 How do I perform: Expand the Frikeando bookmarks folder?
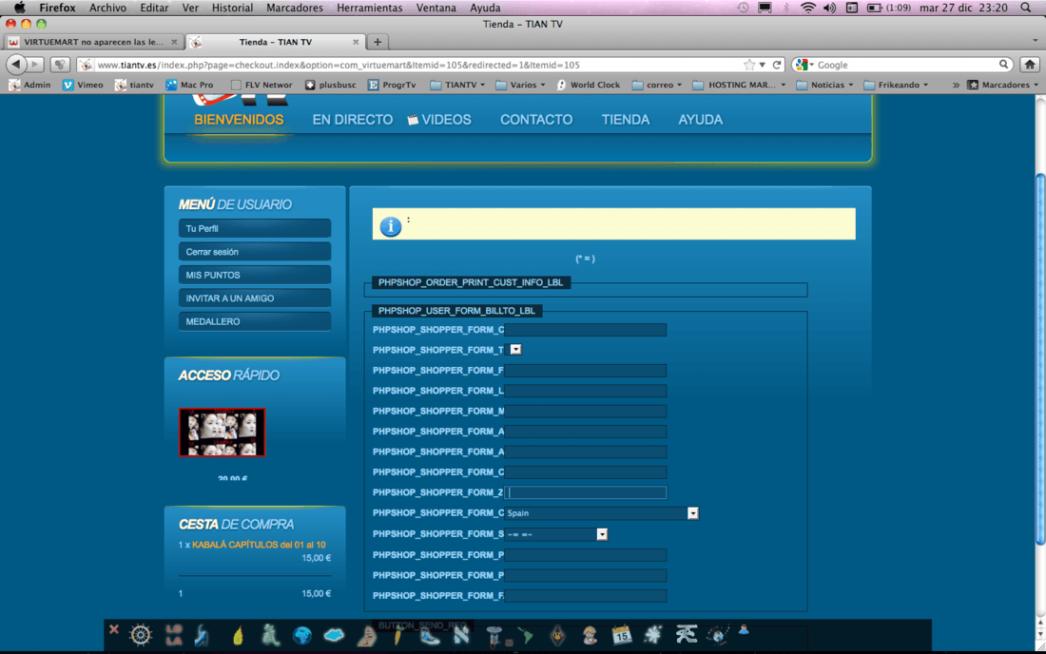pos(896,85)
